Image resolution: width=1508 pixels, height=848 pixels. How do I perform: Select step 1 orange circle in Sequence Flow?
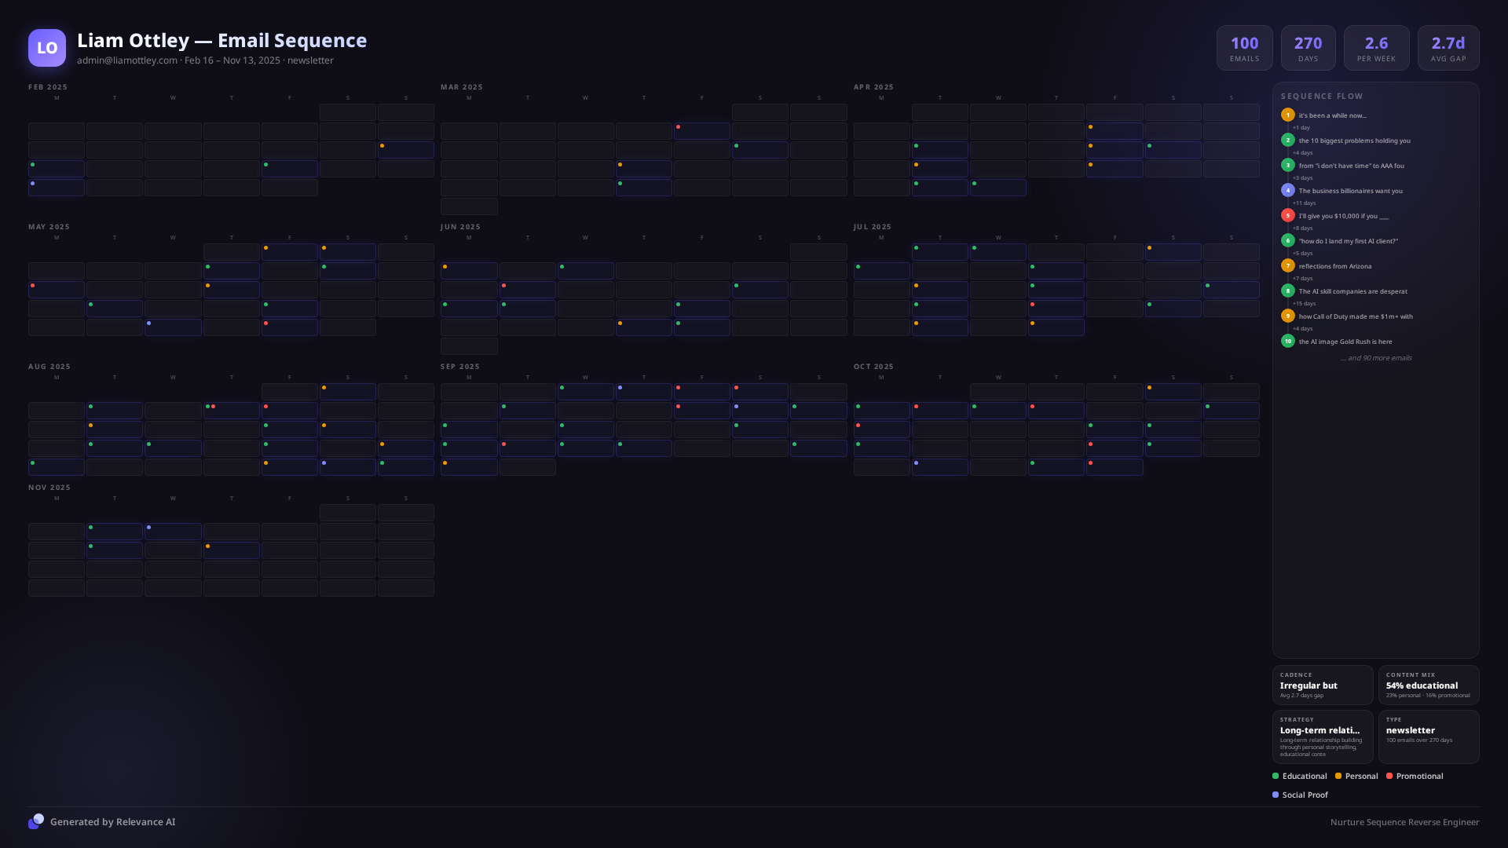coord(1287,115)
